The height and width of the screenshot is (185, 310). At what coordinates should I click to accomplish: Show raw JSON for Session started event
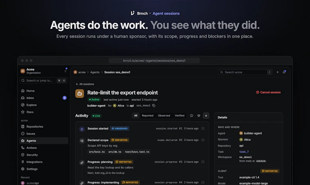[203, 128]
